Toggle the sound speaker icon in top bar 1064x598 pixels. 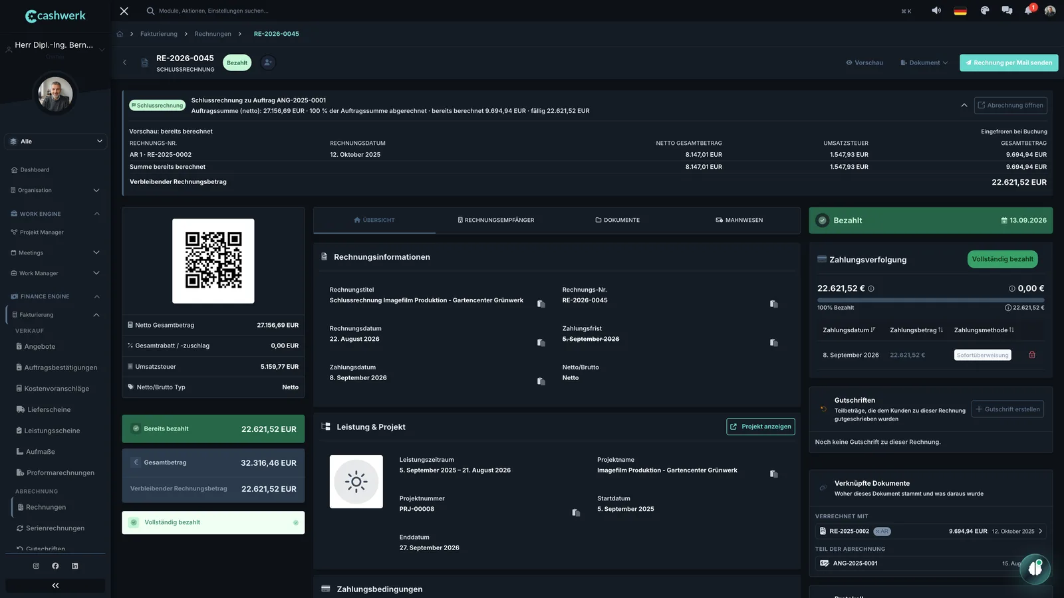pyautogui.click(x=936, y=11)
